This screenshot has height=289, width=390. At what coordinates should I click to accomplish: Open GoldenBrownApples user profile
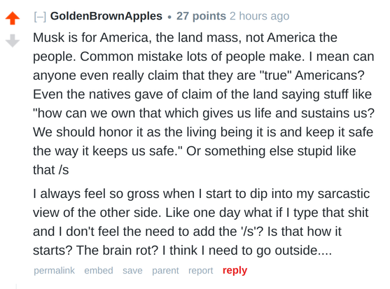coord(106,16)
